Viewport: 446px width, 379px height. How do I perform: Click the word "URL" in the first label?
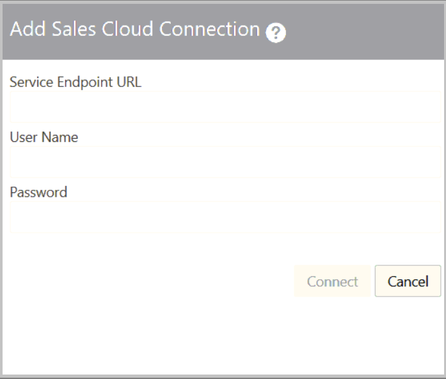click(x=129, y=82)
